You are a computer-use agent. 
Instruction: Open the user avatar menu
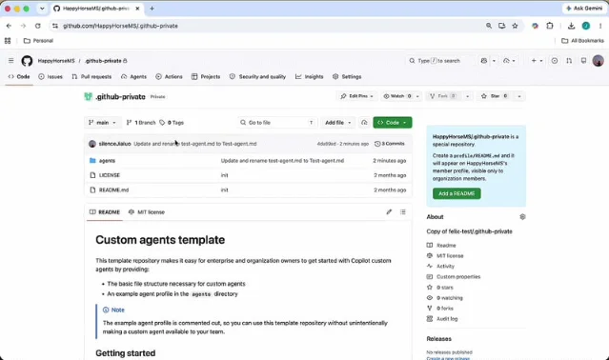tap(599, 61)
